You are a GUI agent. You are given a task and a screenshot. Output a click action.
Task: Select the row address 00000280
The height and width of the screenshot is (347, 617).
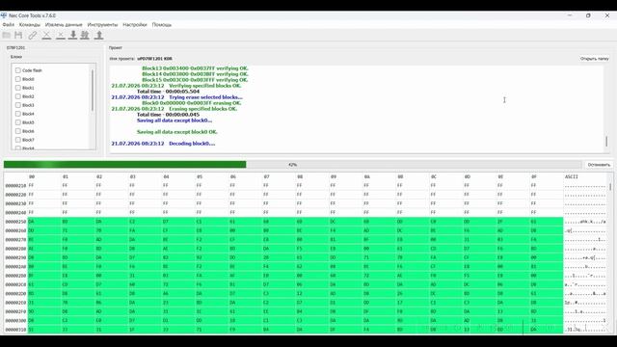pos(15,249)
